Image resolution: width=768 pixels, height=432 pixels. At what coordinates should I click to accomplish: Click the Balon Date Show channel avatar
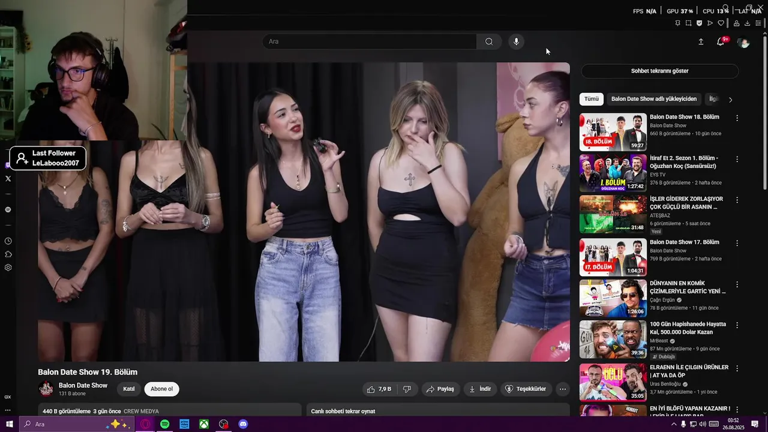pos(46,389)
